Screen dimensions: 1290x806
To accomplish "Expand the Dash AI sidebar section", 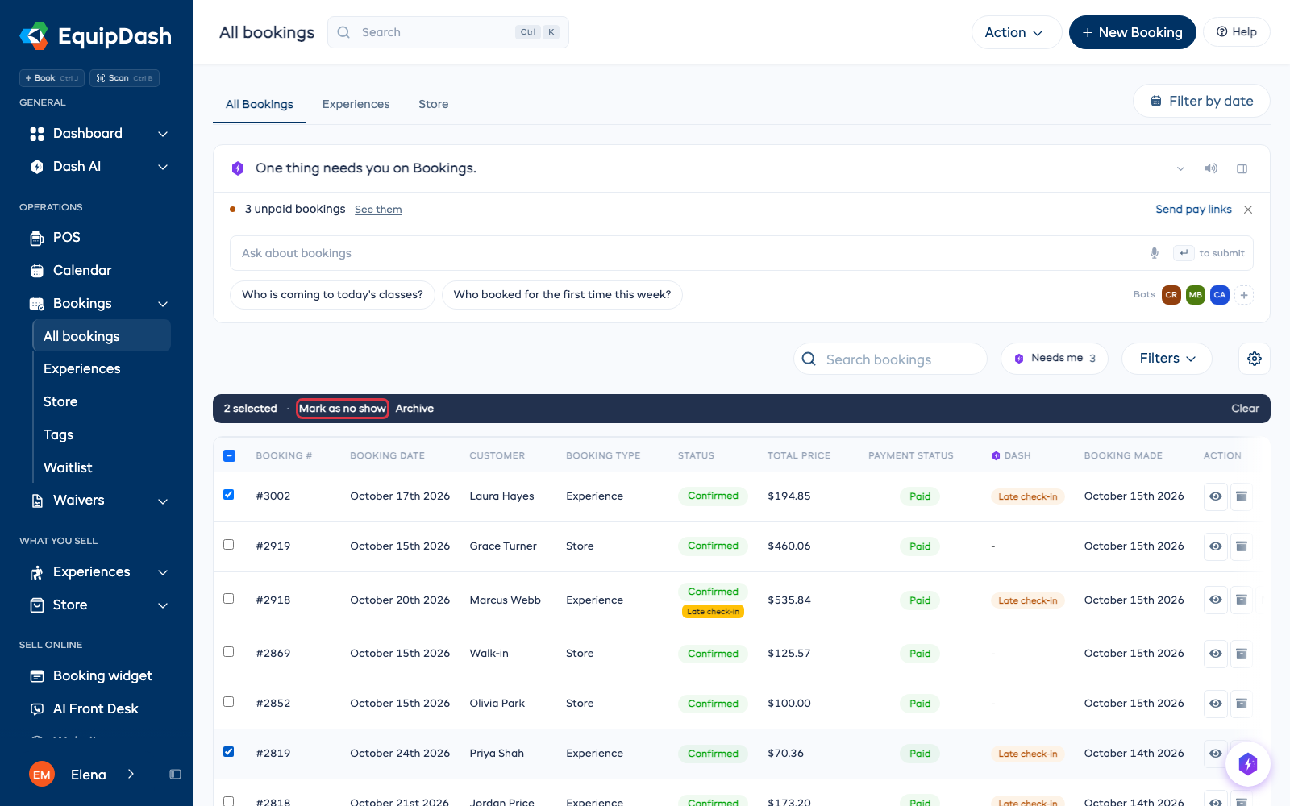I will tap(163, 167).
